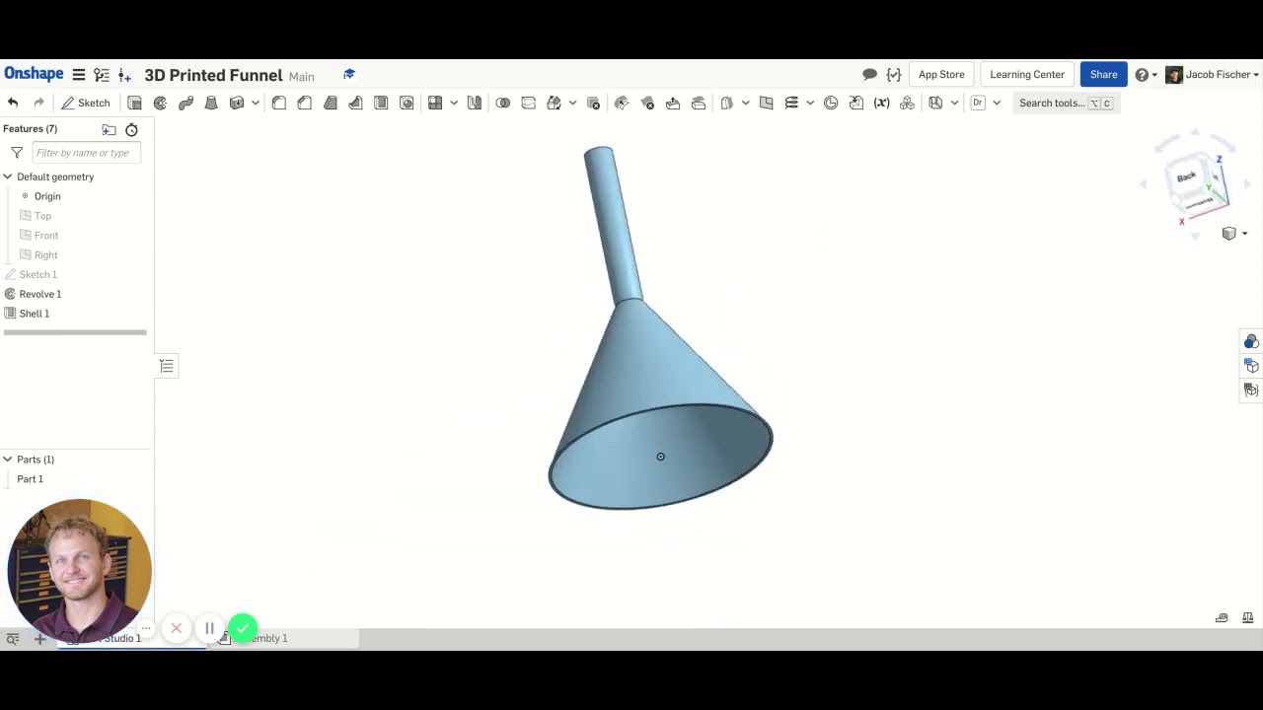
Task: Select the Chamfer tool
Action: pyautogui.click(x=305, y=103)
